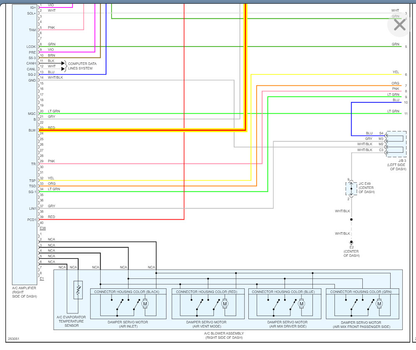Click 'CONNECTOR HOUSING COLOR (BLACK)' text

pyautogui.click(x=127, y=292)
